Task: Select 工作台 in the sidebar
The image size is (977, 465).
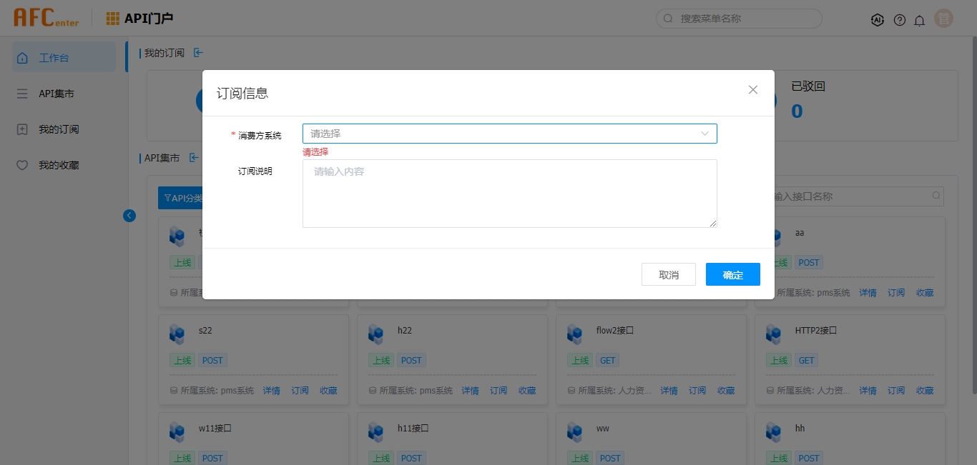Action: [x=64, y=58]
